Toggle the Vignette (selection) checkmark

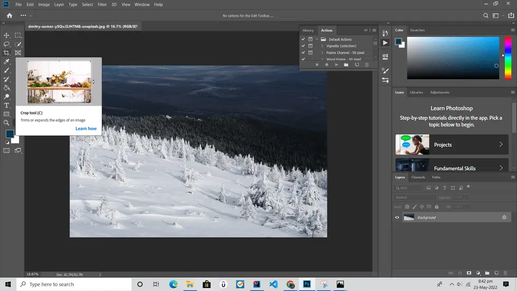303,46
